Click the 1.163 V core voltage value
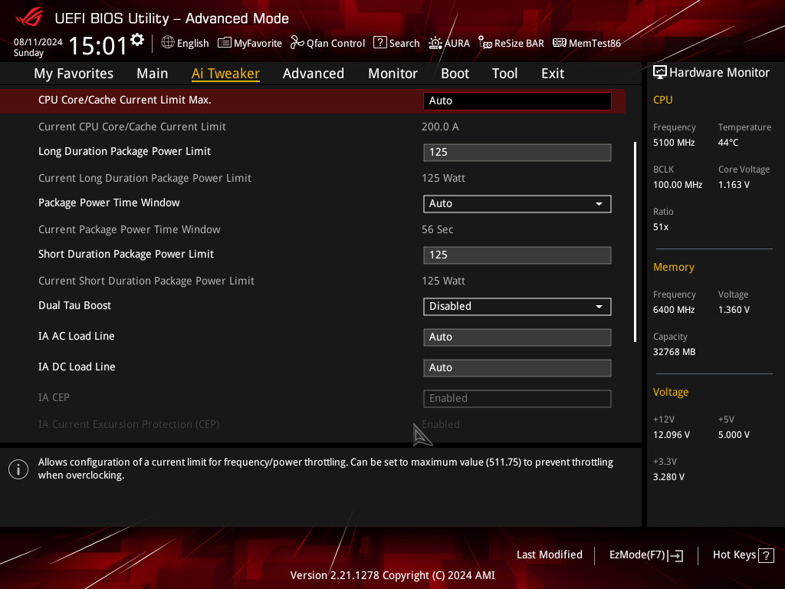This screenshot has width=785, height=589. click(x=734, y=185)
